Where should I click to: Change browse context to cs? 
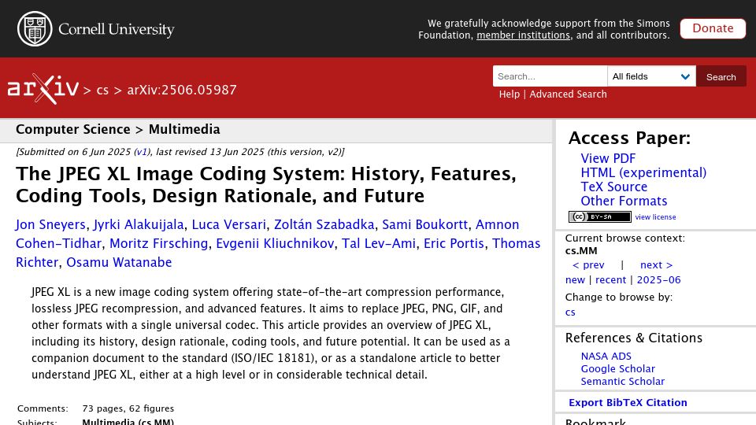coord(570,312)
